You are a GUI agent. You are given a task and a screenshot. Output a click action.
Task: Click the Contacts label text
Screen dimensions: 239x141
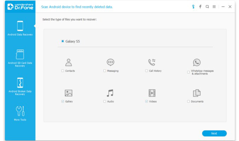tap(70, 71)
